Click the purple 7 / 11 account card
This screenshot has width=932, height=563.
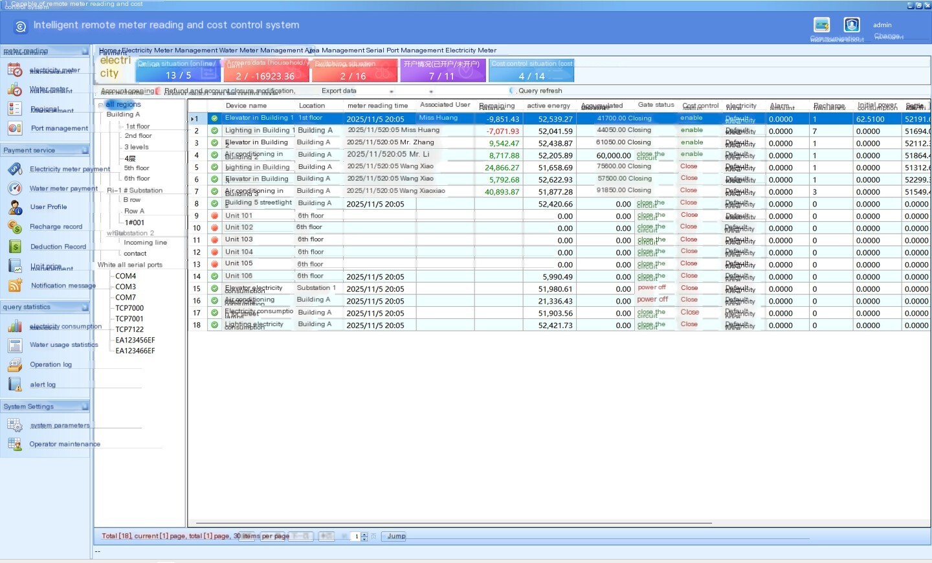443,71
